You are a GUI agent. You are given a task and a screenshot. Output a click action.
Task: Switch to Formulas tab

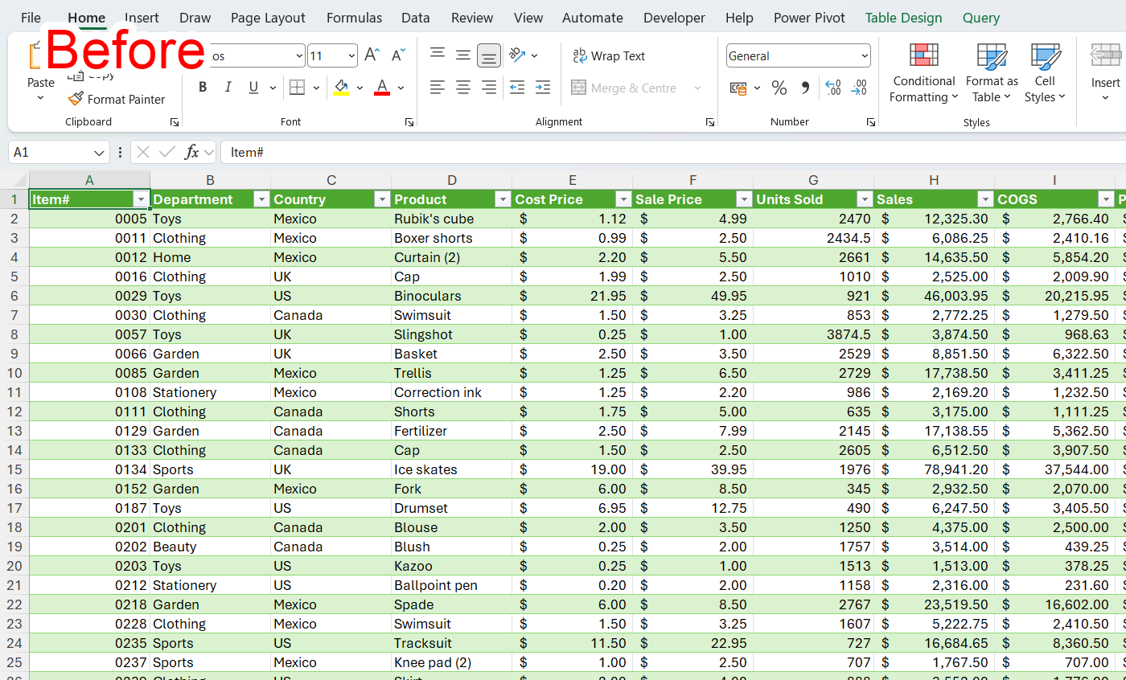354,18
